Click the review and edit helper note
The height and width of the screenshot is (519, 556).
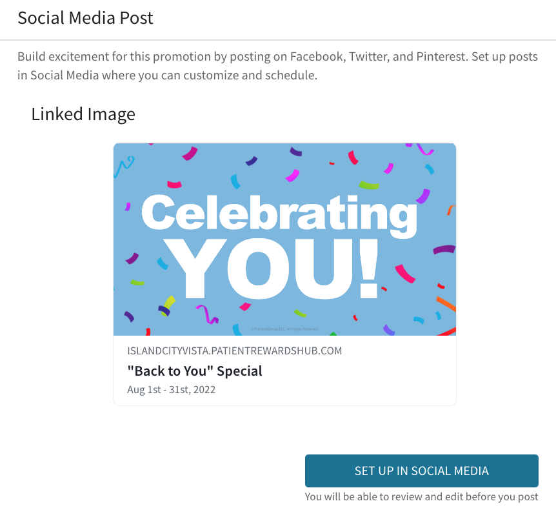422,496
